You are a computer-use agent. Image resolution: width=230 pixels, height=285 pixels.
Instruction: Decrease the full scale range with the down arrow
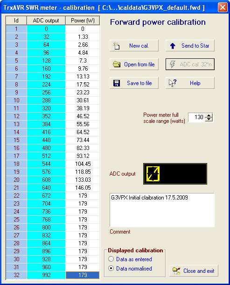[209, 119]
